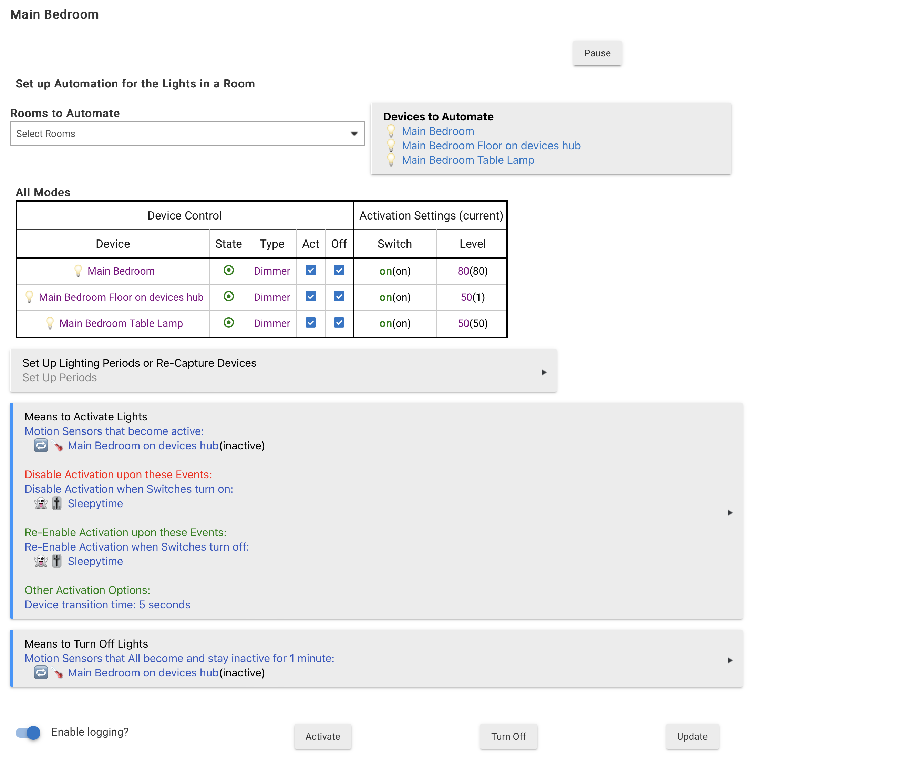Expand Means to Turn Off Lights section arrow
906x757 pixels.
point(730,660)
